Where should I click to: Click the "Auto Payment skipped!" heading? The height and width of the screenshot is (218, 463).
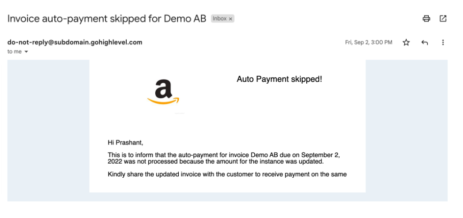coord(279,79)
